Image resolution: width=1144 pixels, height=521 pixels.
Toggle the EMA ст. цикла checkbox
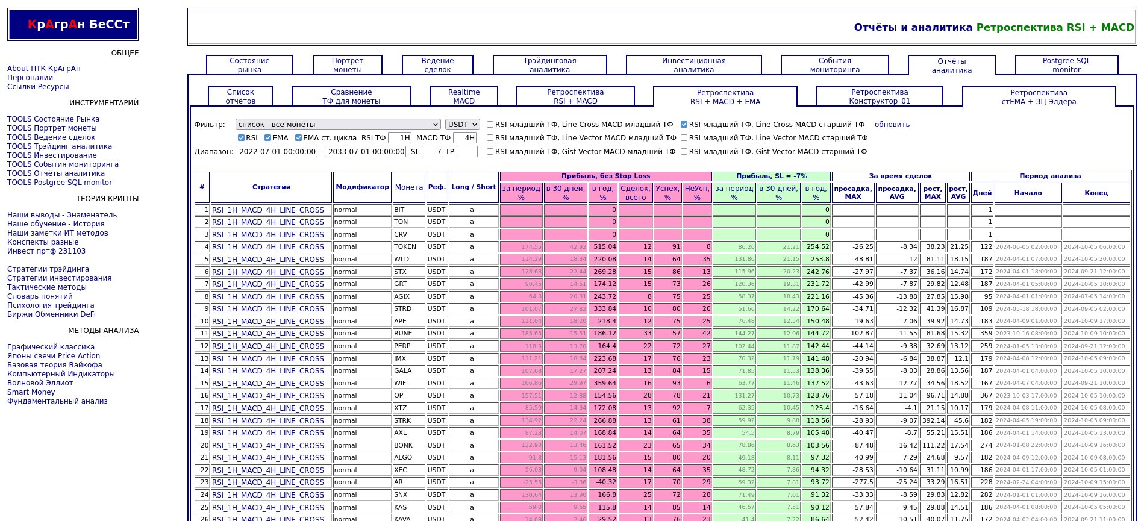pyautogui.click(x=298, y=138)
